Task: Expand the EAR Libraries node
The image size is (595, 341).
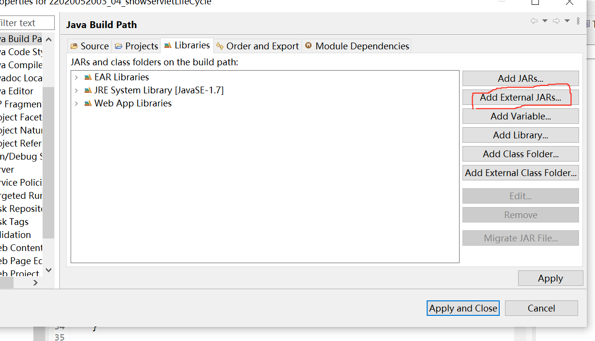Action: (x=76, y=77)
